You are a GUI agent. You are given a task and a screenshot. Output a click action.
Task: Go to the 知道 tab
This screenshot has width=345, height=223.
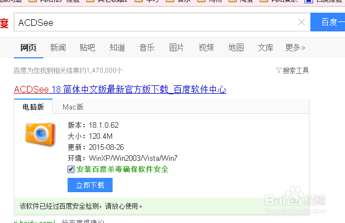(x=117, y=47)
